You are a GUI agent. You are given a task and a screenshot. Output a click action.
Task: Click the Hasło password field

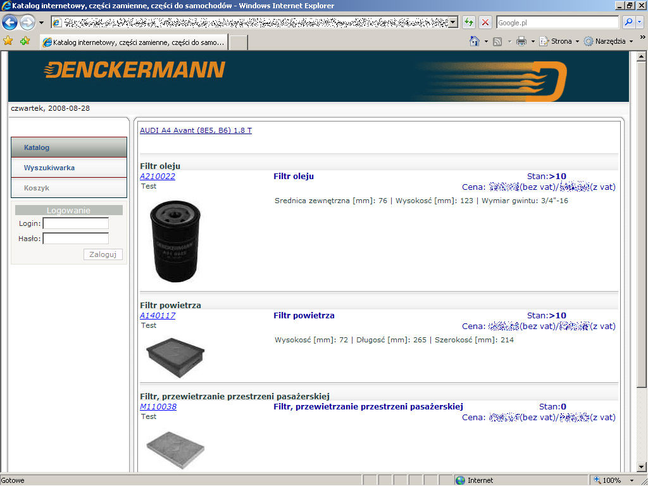coord(76,239)
